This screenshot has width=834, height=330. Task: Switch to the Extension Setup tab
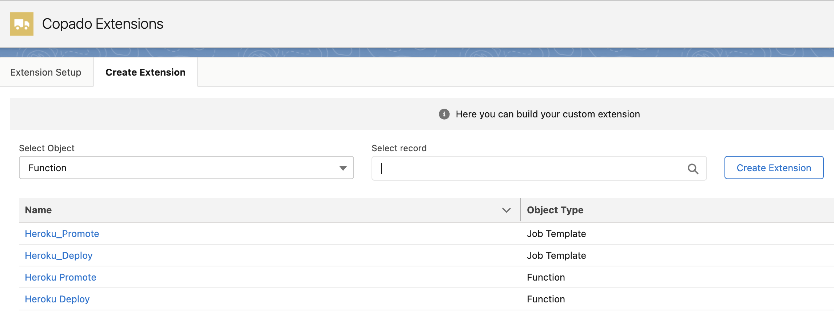[x=46, y=72]
